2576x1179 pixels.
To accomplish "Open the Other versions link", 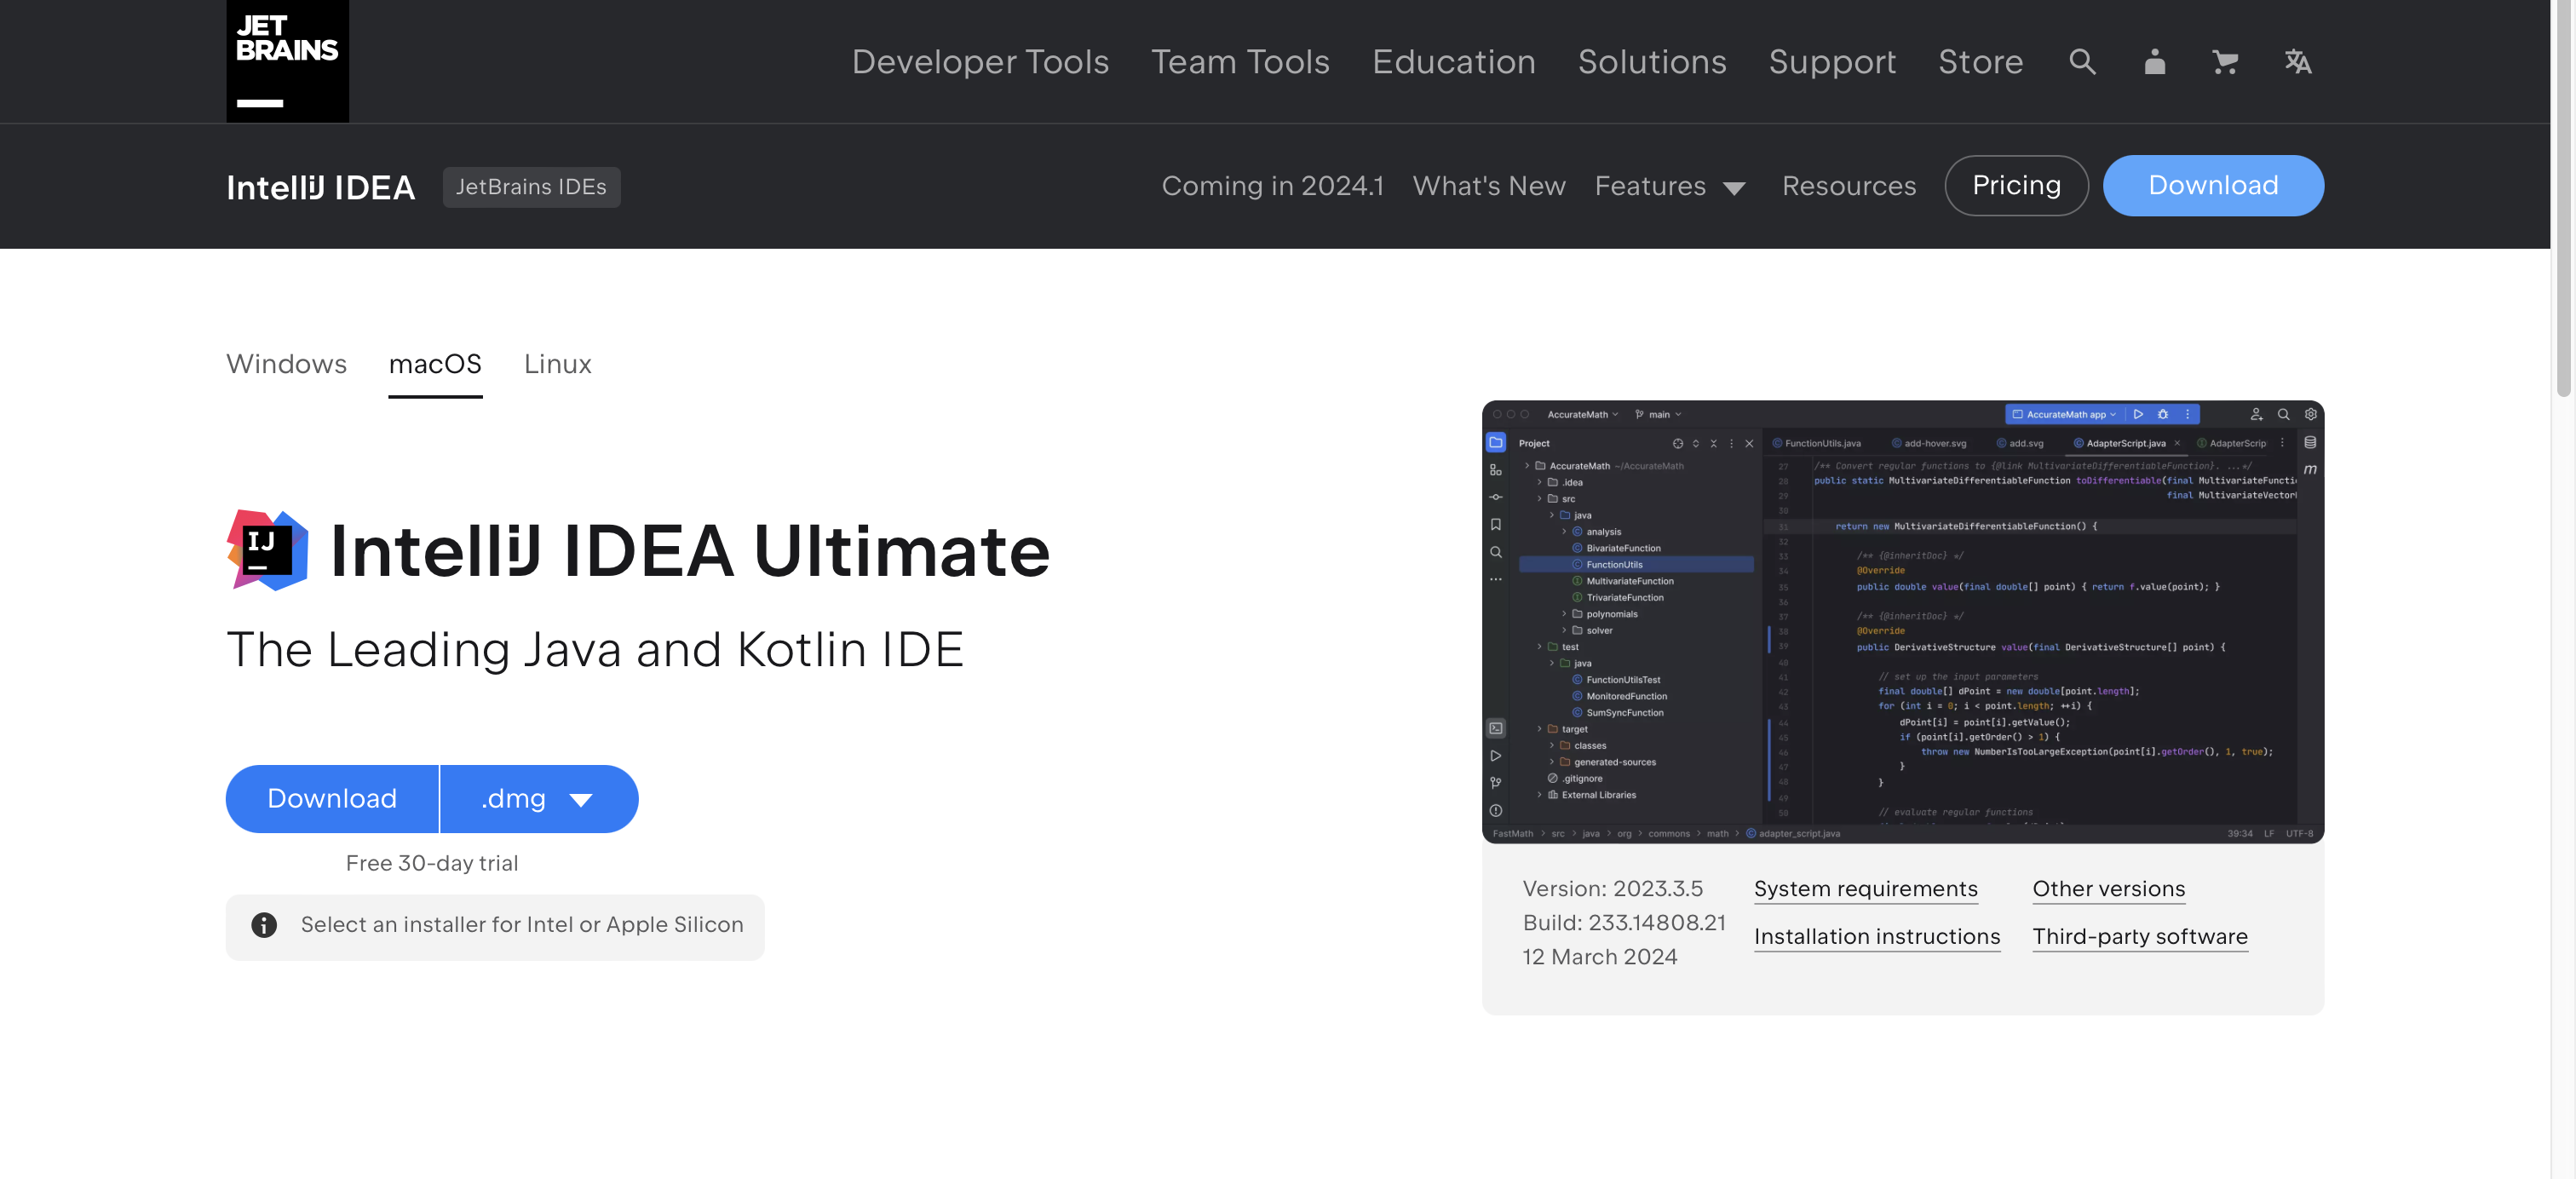I will click(2108, 889).
